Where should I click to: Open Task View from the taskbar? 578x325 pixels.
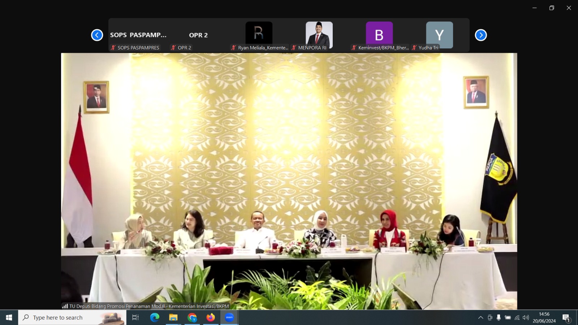coord(135,317)
